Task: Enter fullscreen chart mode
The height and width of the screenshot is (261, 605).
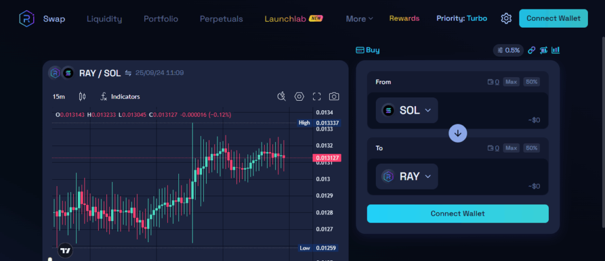Action: point(317,96)
